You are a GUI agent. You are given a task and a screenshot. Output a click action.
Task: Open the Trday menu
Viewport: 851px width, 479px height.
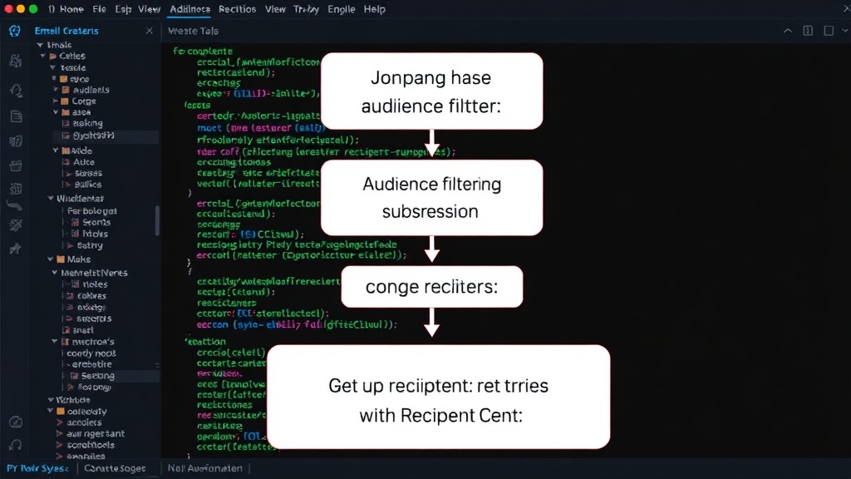[x=306, y=9]
